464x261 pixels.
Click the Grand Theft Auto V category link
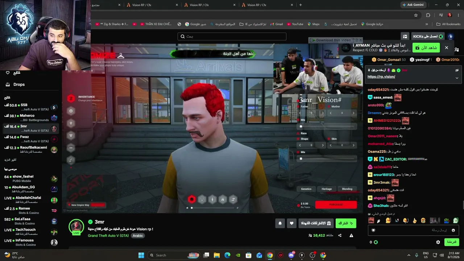point(108,236)
